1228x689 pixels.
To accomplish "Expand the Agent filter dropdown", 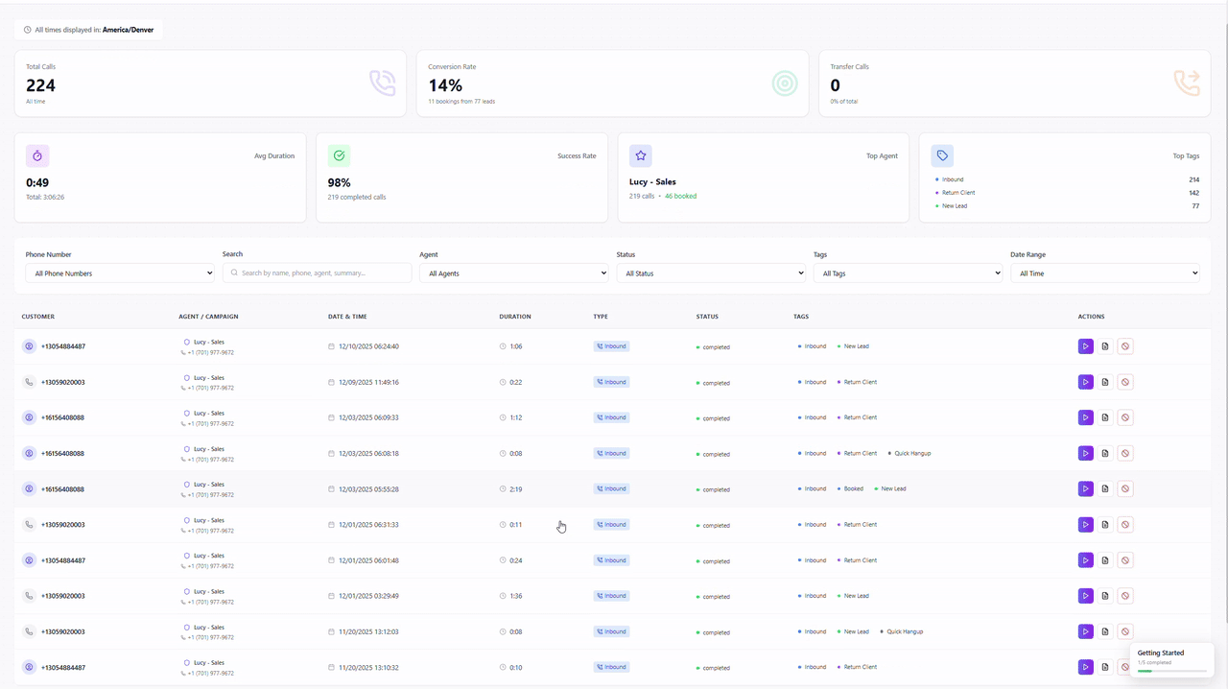I will click(513, 273).
